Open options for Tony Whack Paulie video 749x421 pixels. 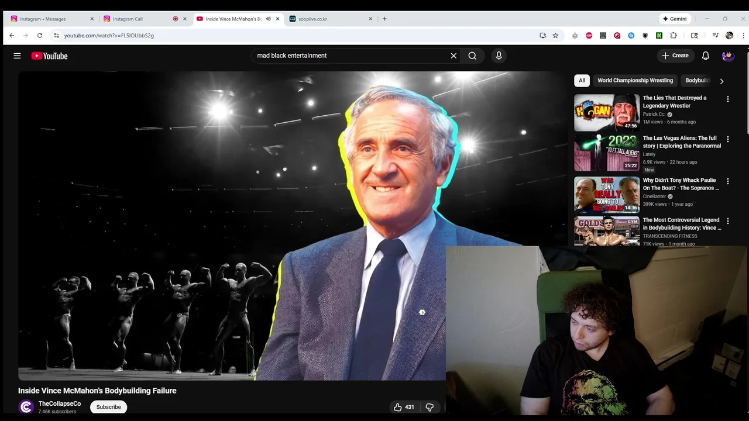coord(728,181)
